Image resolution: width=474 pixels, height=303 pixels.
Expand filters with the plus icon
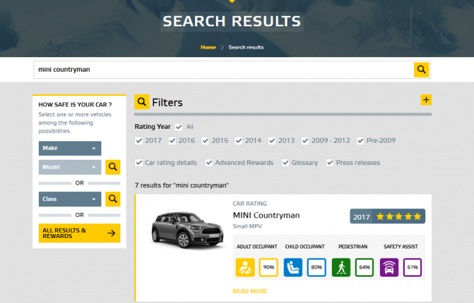click(x=426, y=100)
